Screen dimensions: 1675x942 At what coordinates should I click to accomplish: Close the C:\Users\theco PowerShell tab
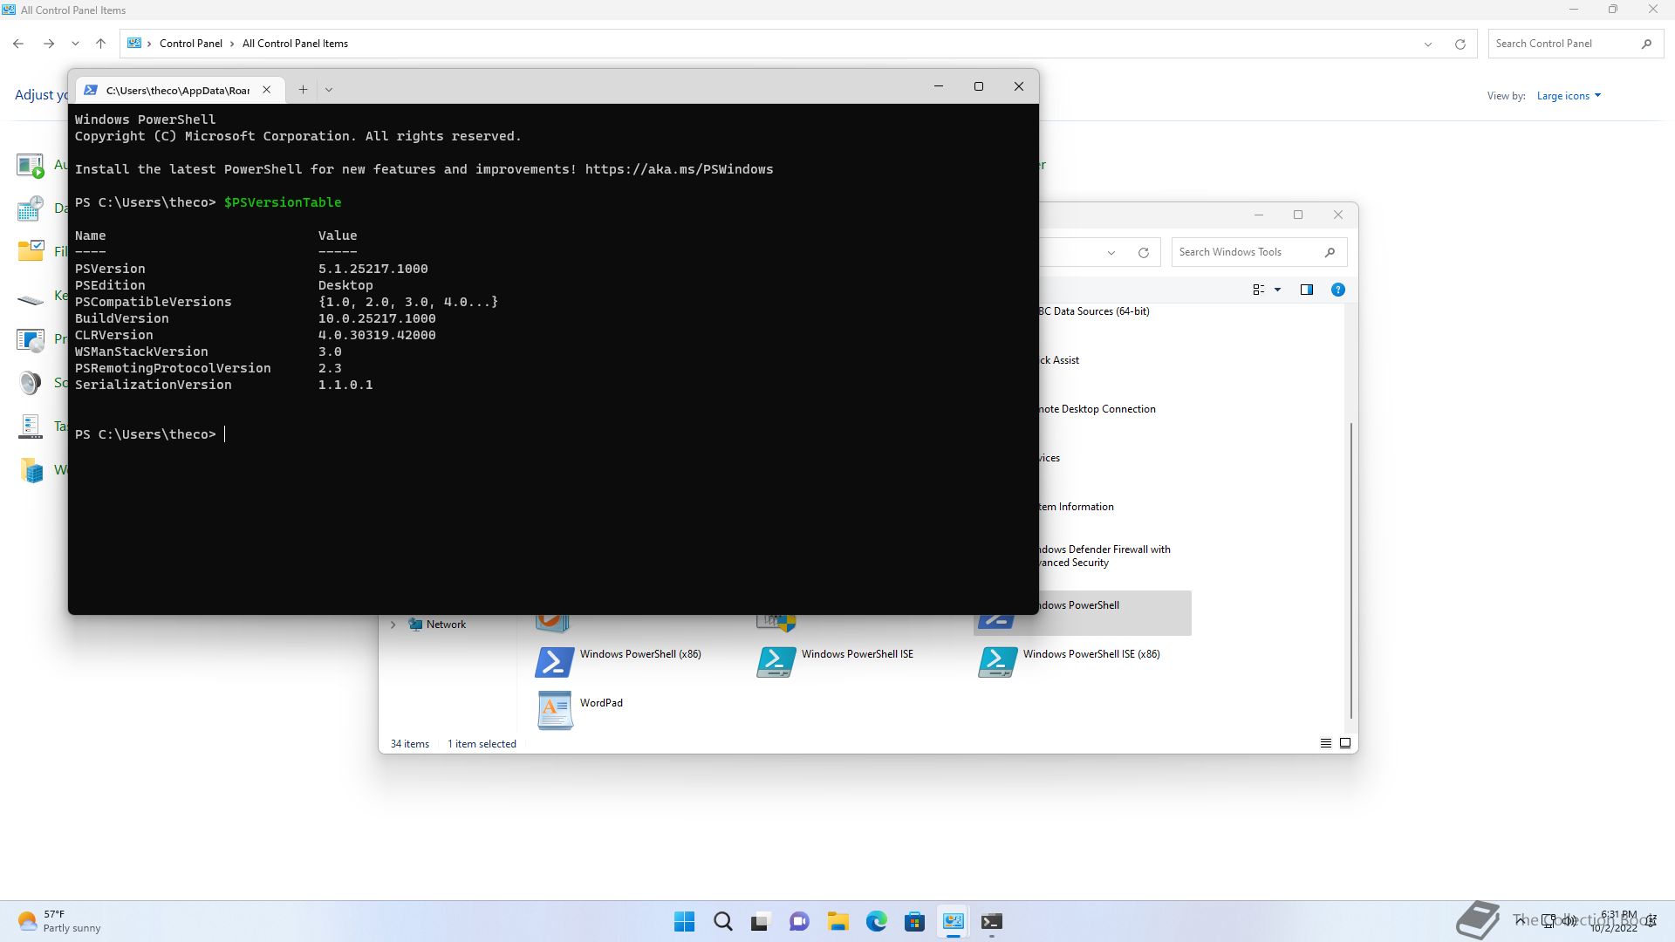pyautogui.click(x=267, y=90)
